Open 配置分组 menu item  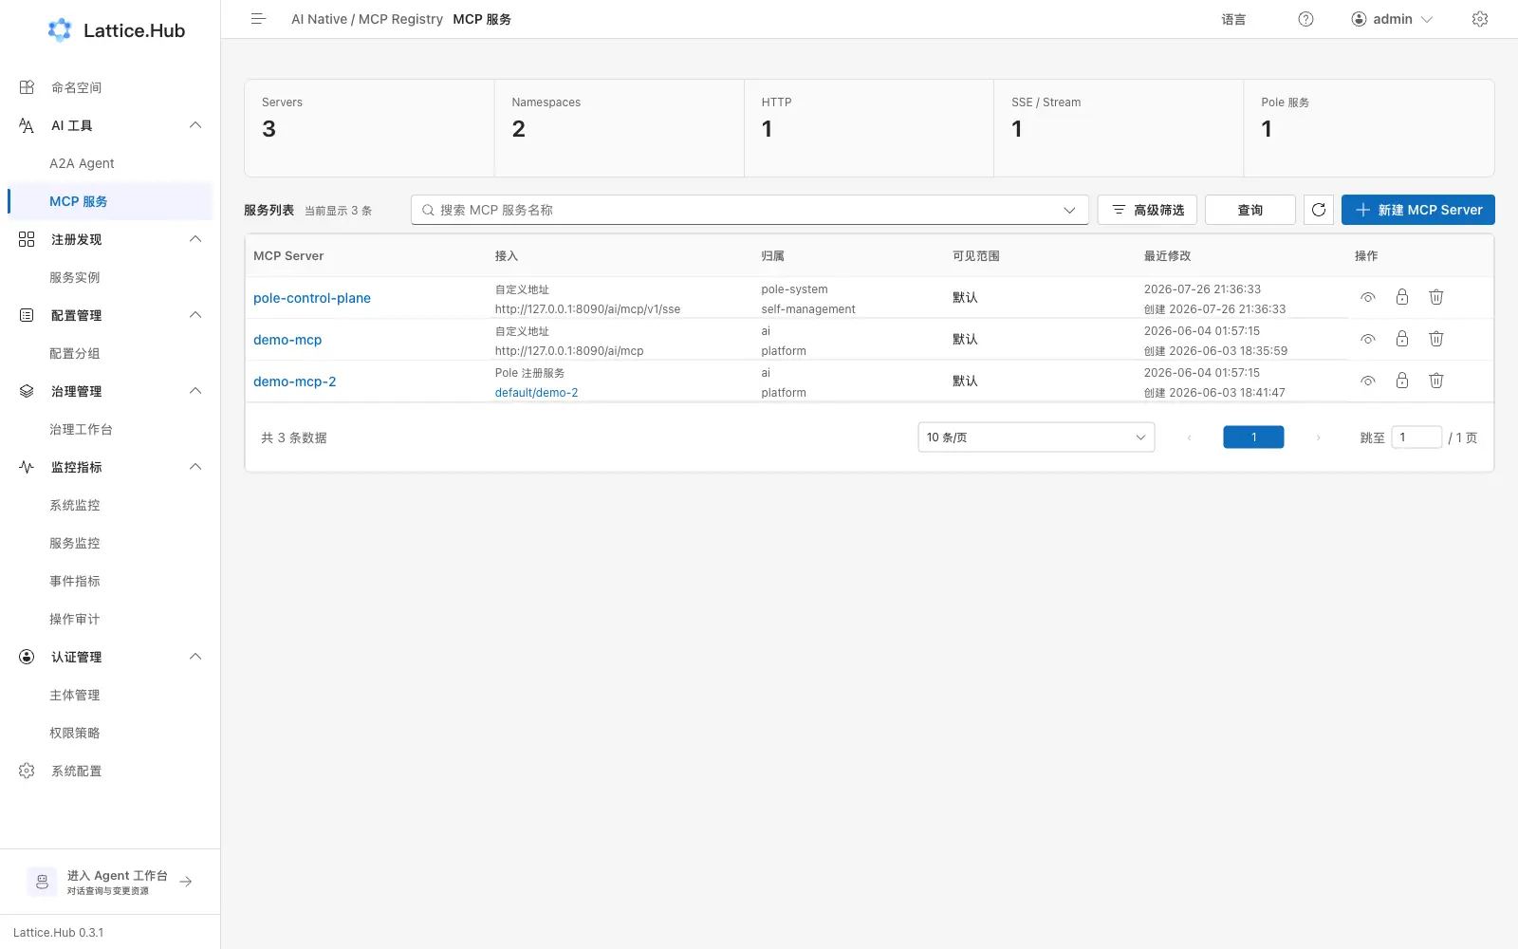pyautogui.click(x=110, y=353)
